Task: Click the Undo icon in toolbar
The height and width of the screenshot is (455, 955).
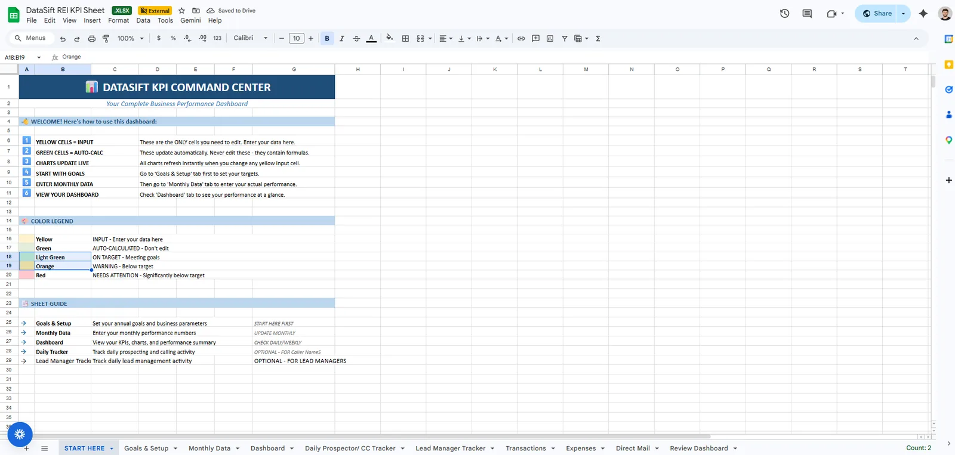Action: click(63, 39)
